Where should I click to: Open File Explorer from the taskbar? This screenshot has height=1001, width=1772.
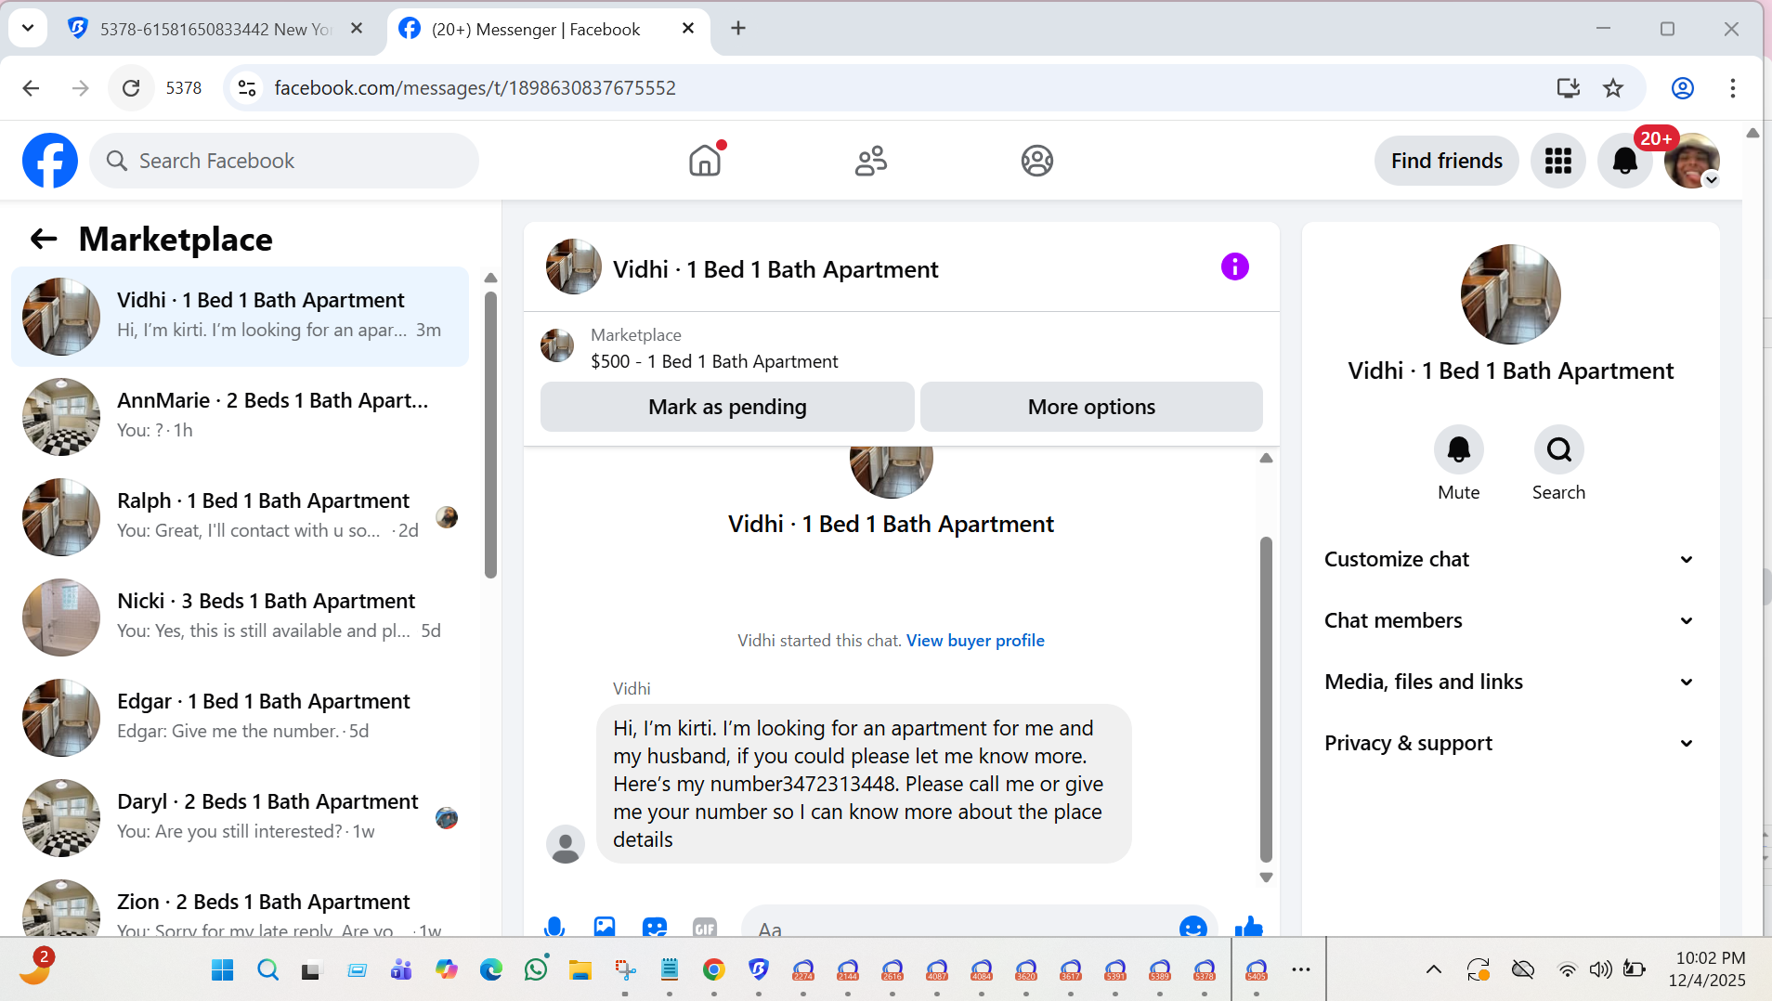pos(580,970)
